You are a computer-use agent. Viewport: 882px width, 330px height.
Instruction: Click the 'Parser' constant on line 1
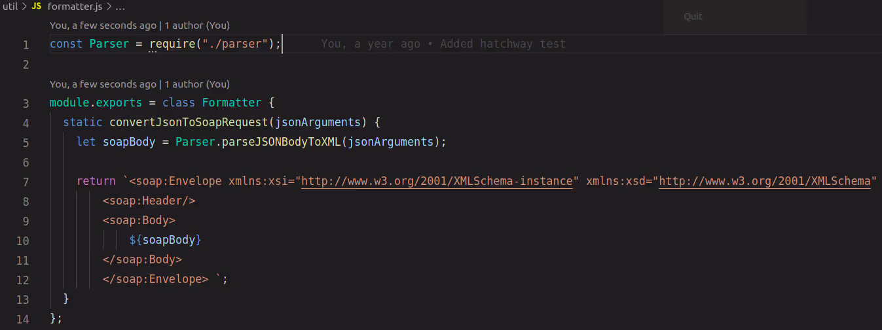109,44
